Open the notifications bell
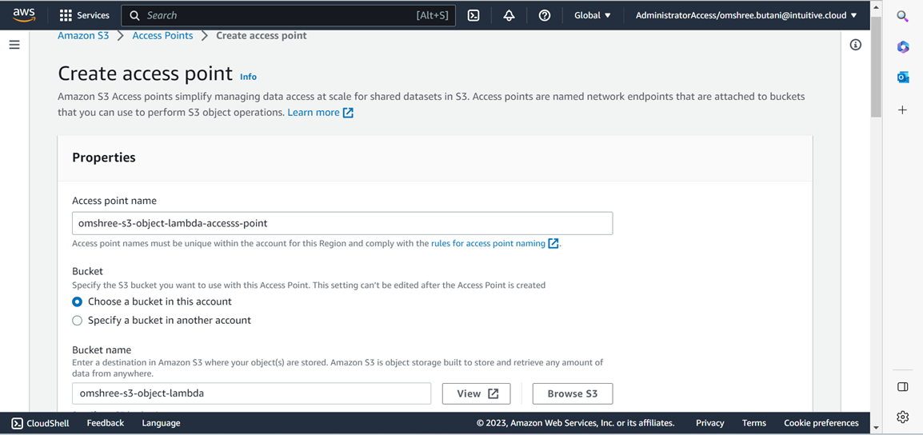Screen dimensions: 923x435 pos(509,15)
